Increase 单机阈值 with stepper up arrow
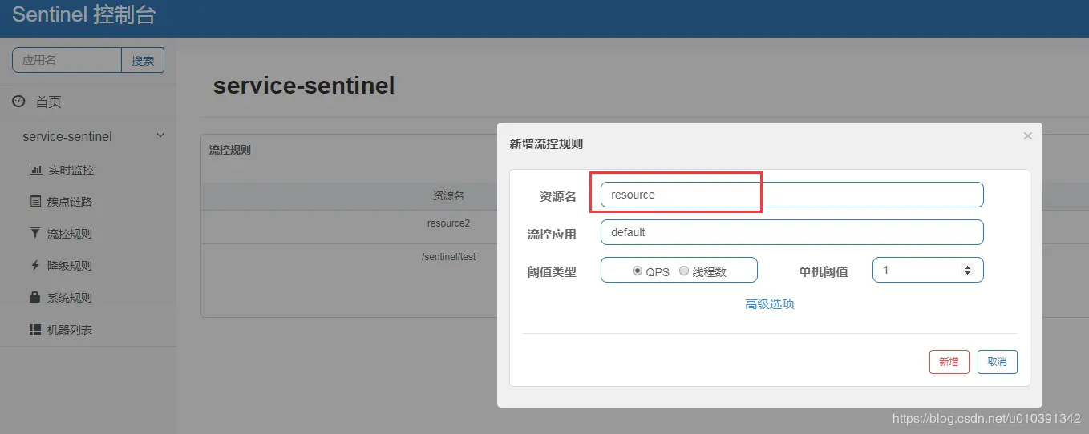Image resolution: width=1089 pixels, height=434 pixels. click(x=967, y=267)
